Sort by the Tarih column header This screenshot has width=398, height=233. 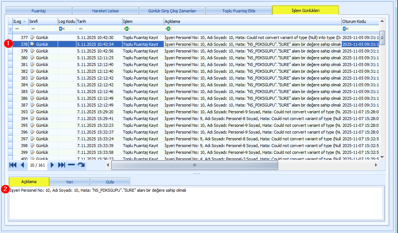99,21
